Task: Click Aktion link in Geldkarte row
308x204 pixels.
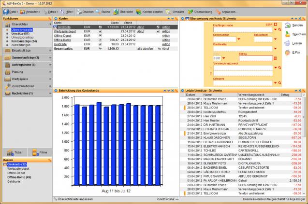Action: [166, 44]
